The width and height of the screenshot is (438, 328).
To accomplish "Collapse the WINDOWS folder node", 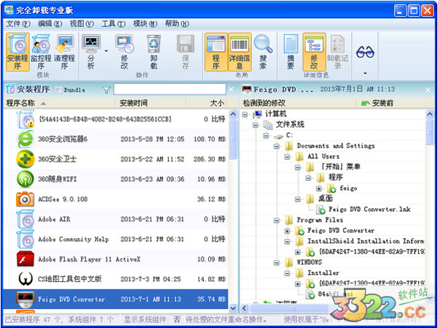I will click(x=277, y=262).
